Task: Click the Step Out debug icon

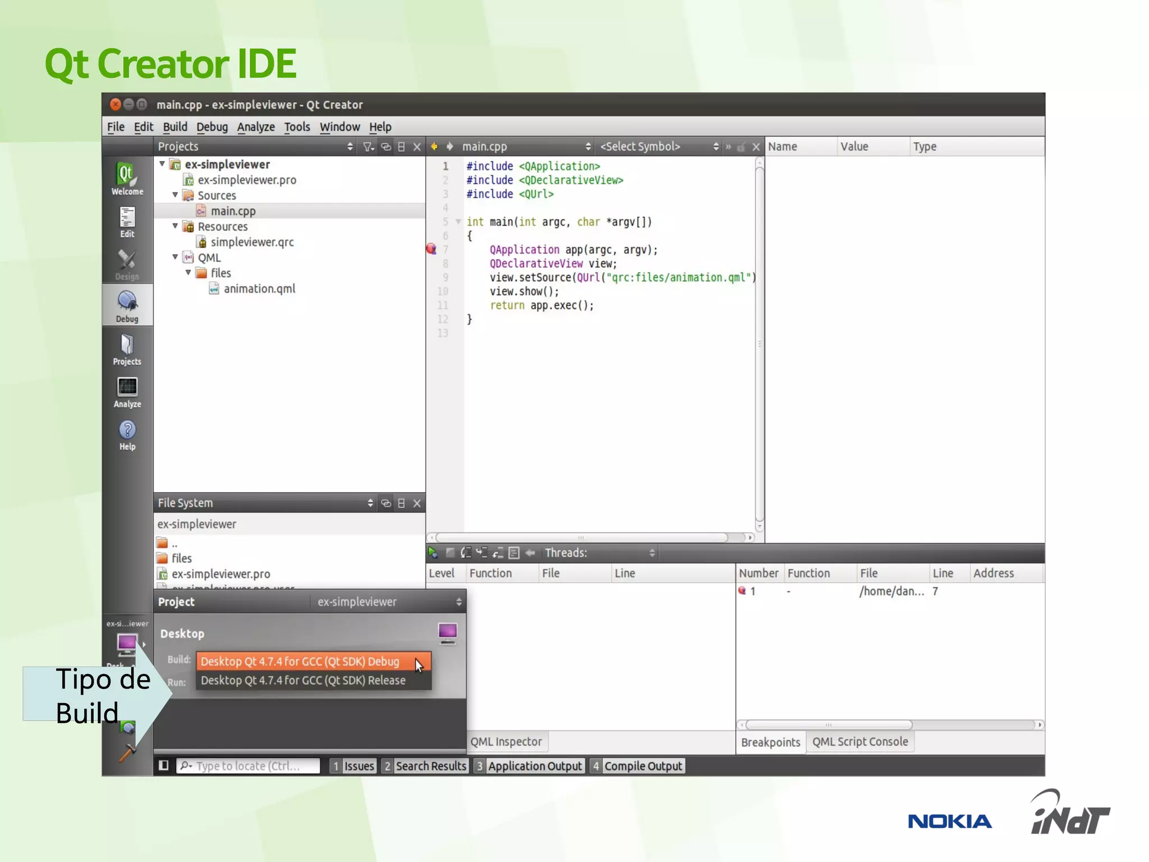Action: pyautogui.click(x=498, y=553)
